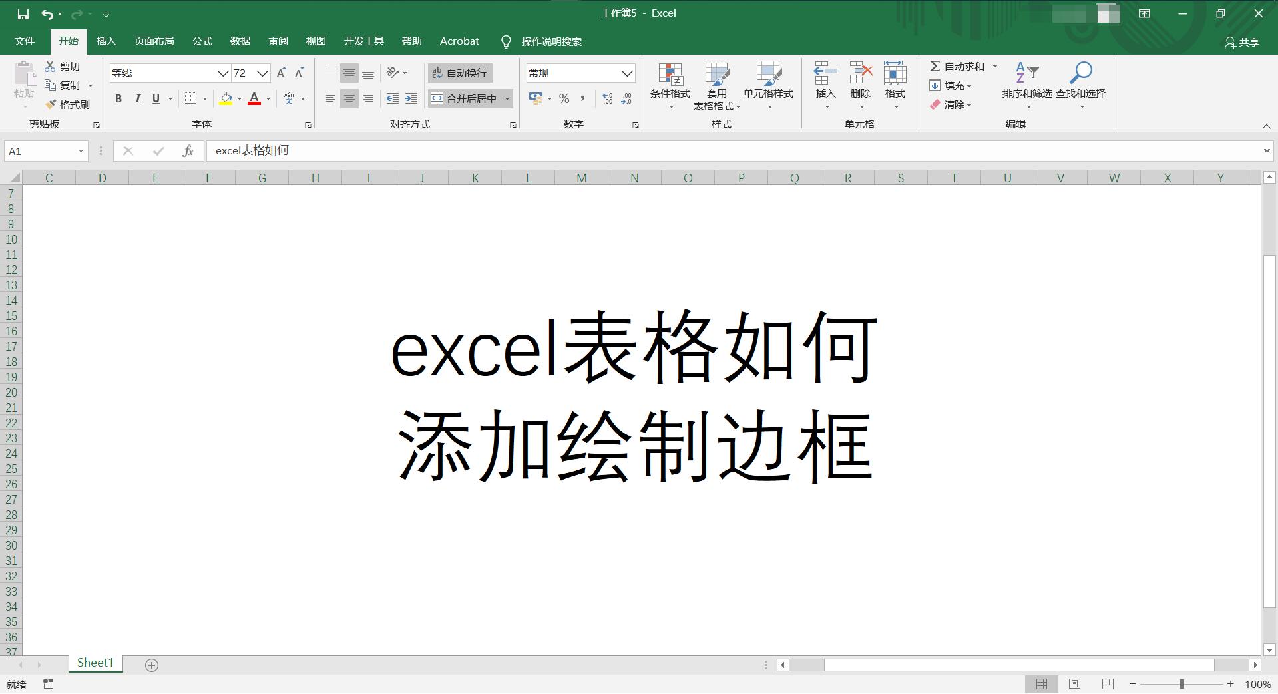Toggle Underline formatting
Screen dimensions: 1278x694
156,98
